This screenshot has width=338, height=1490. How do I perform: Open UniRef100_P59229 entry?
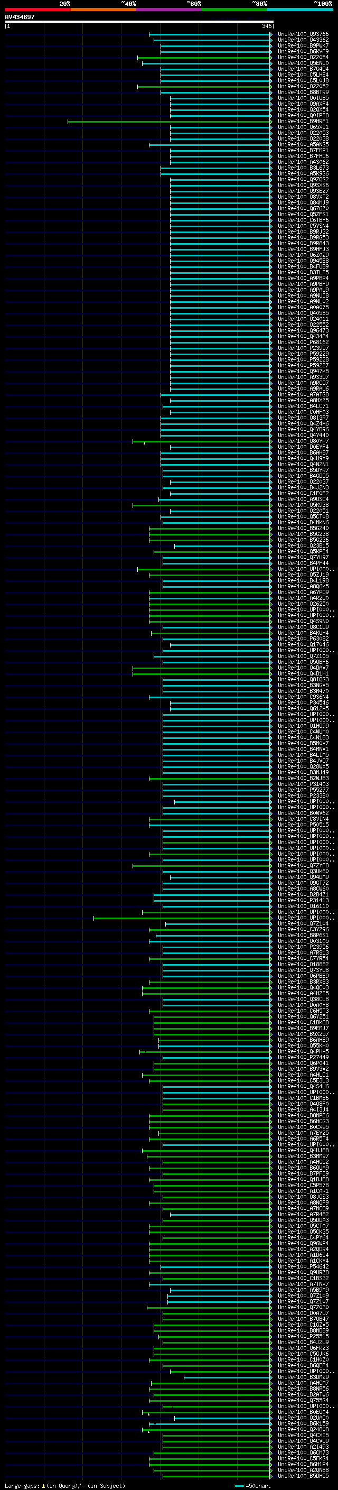[303, 354]
